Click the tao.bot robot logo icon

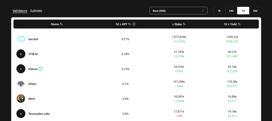(21, 39)
